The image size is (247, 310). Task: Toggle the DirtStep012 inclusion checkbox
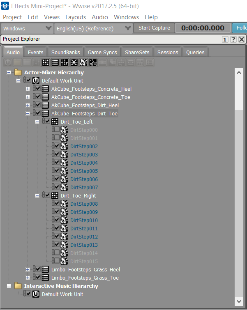click(57, 236)
